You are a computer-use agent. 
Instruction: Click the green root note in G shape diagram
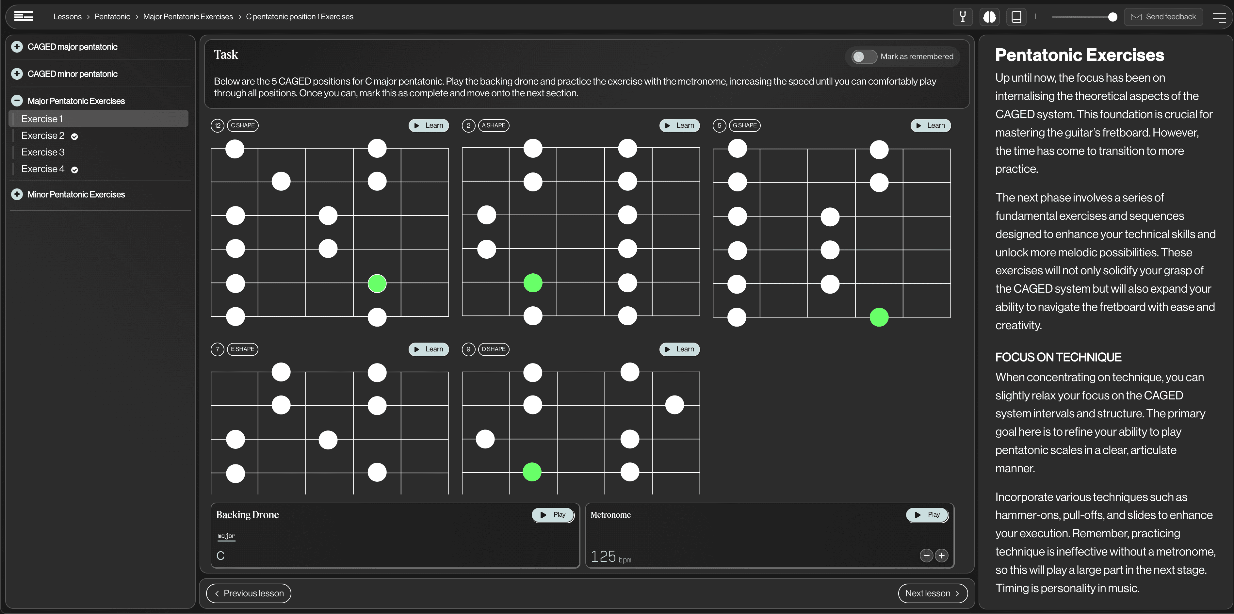pos(879,317)
